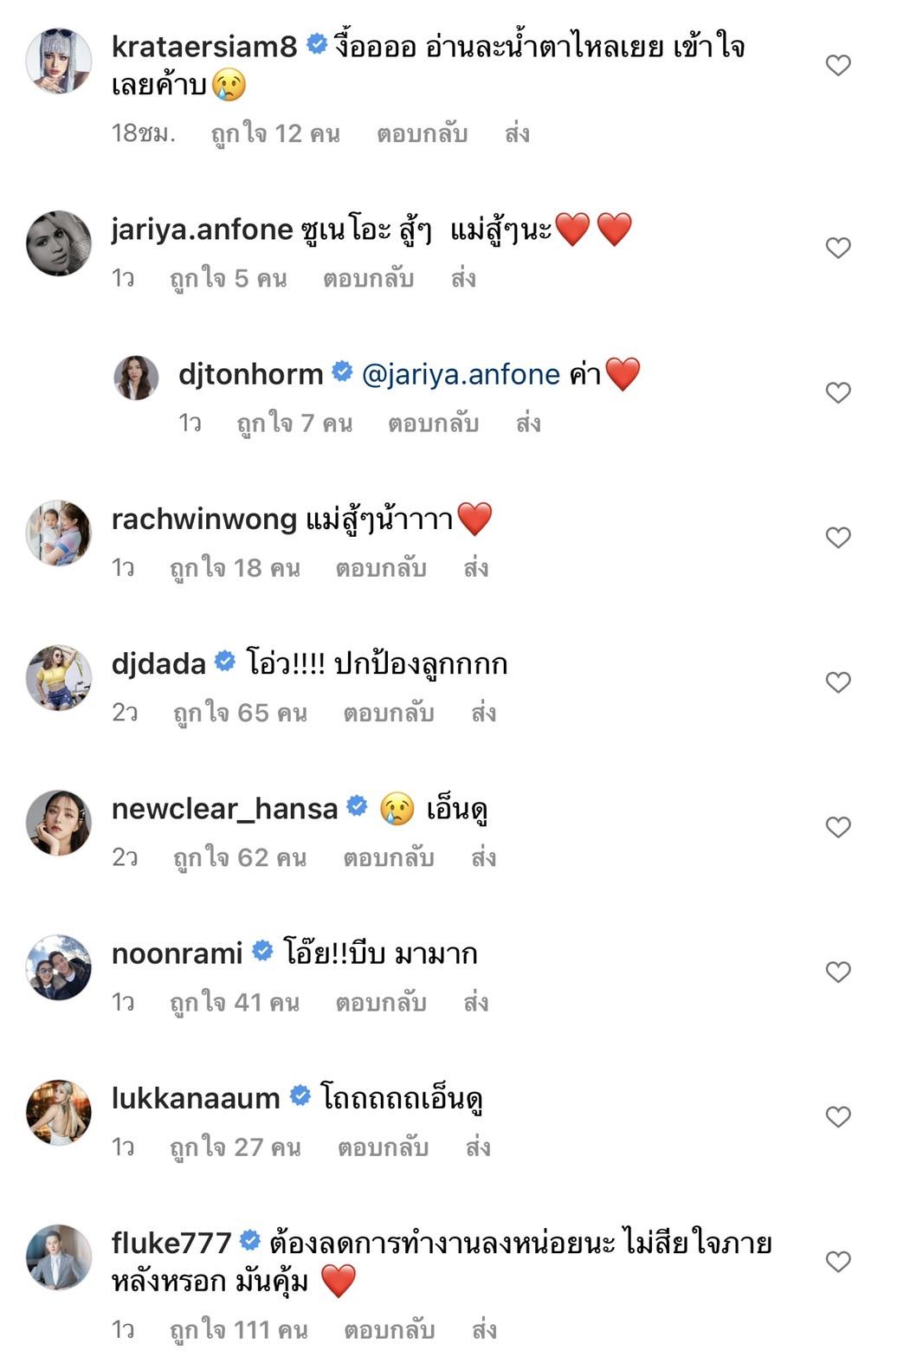
Task: Heart lukkanaaum's comment
Action: click(x=837, y=1115)
